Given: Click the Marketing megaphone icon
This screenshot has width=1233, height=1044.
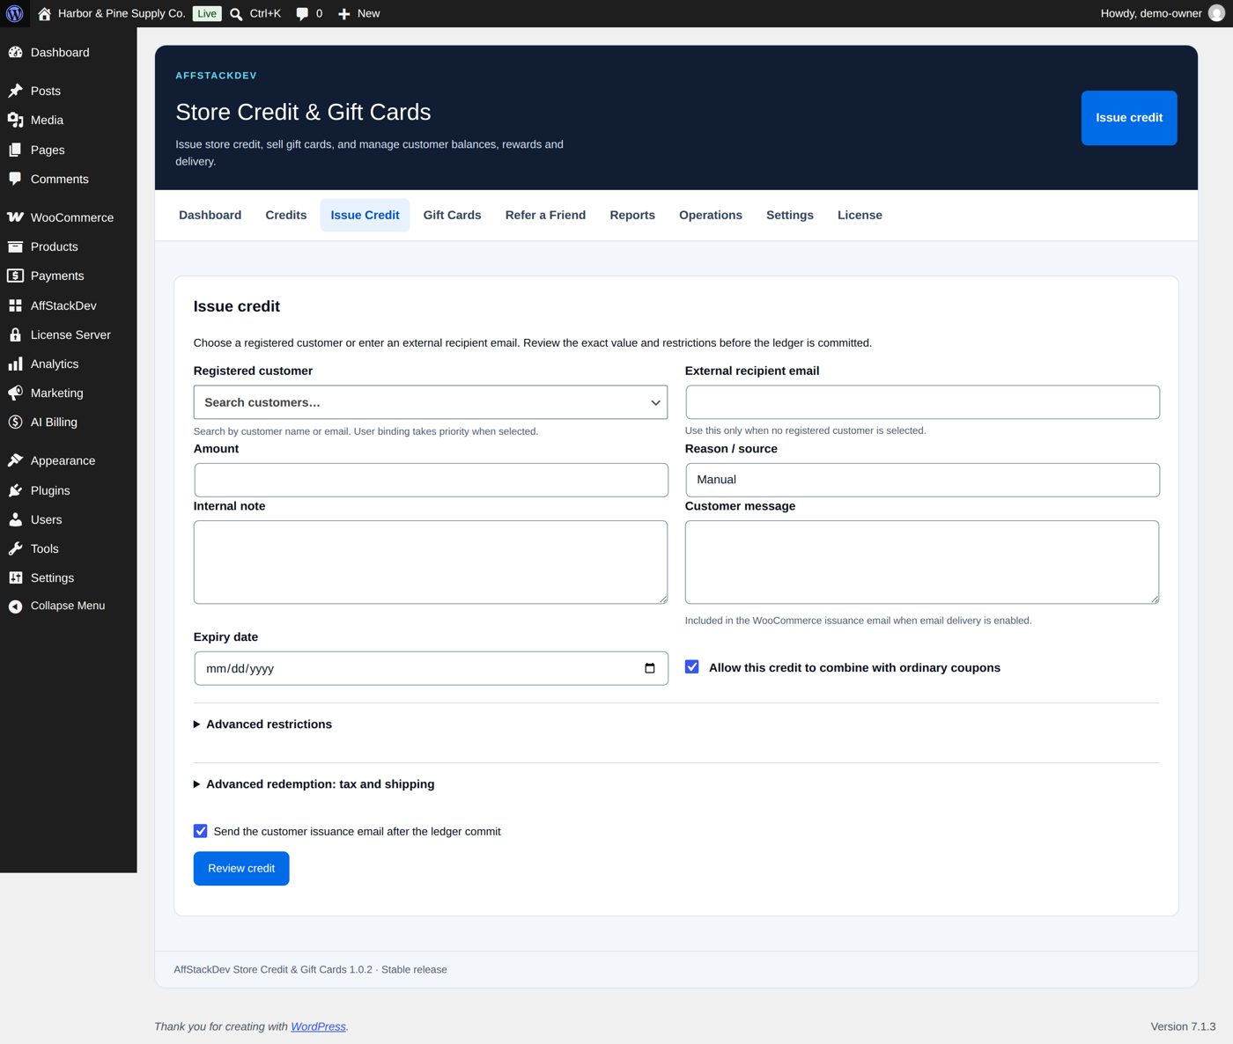Looking at the screenshot, I should 15,393.
